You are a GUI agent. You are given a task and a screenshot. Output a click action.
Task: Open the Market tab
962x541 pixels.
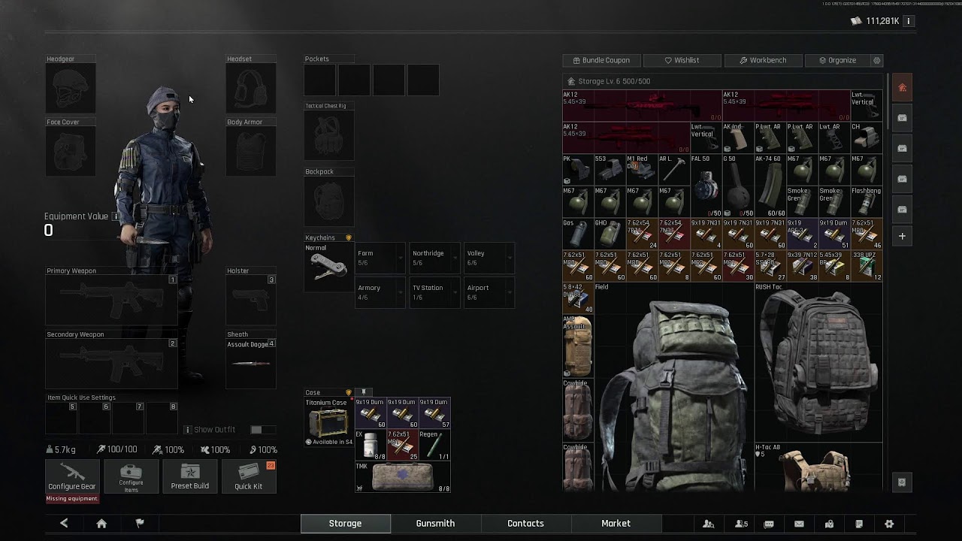pyautogui.click(x=616, y=524)
